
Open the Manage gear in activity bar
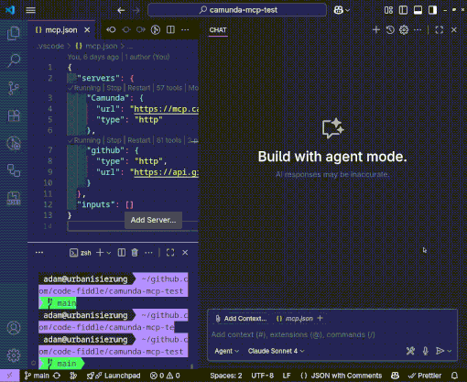(x=14, y=355)
